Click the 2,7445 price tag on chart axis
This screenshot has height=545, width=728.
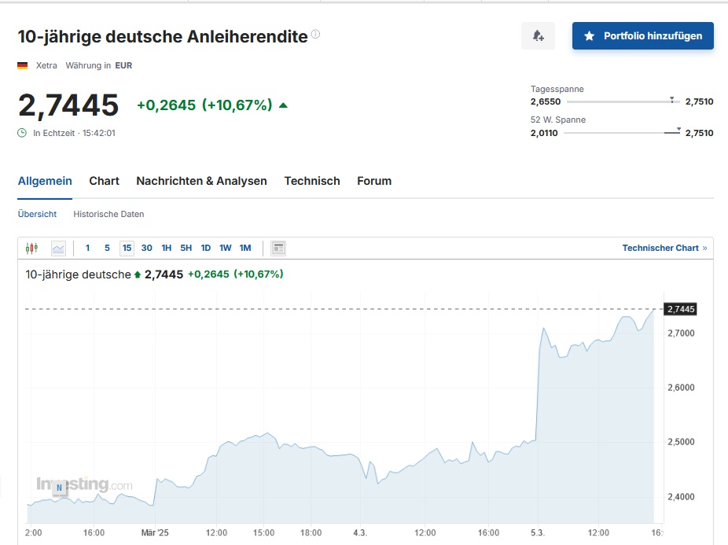[x=681, y=309]
